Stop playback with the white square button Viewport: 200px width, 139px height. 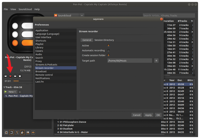[x=20, y=76]
